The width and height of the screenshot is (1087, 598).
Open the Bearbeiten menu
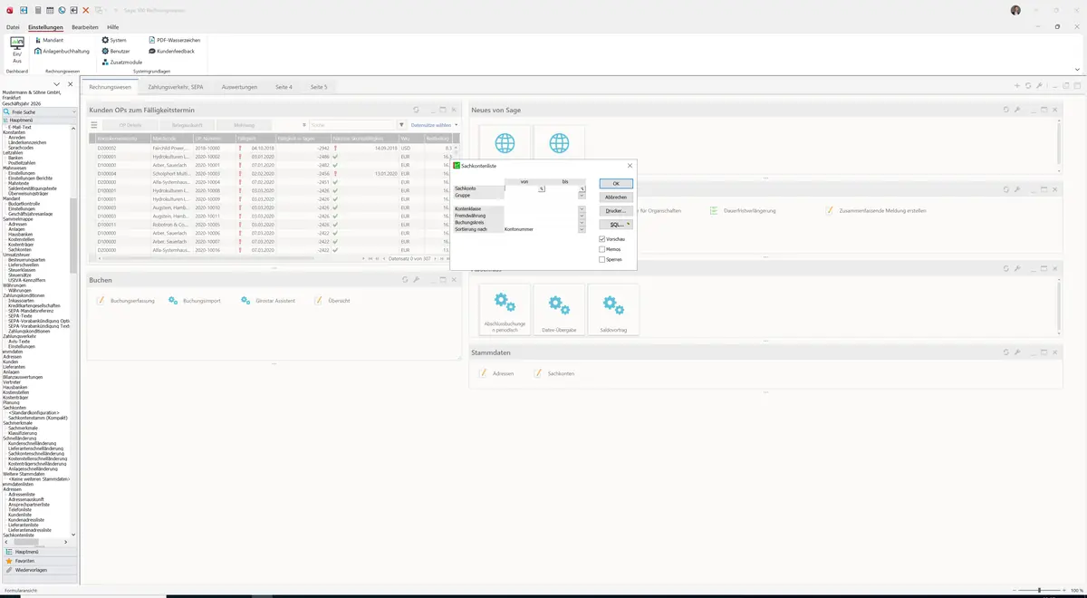point(85,27)
